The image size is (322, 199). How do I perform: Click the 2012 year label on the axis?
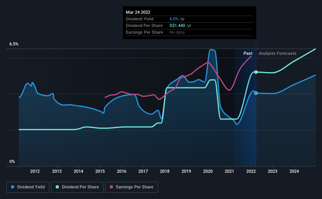tap(35, 171)
